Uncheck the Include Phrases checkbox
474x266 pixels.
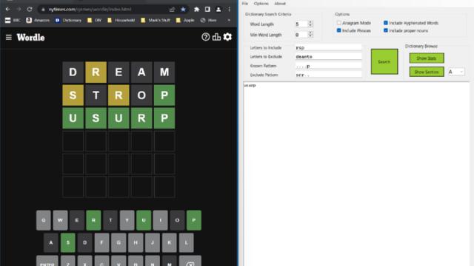click(339, 30)
